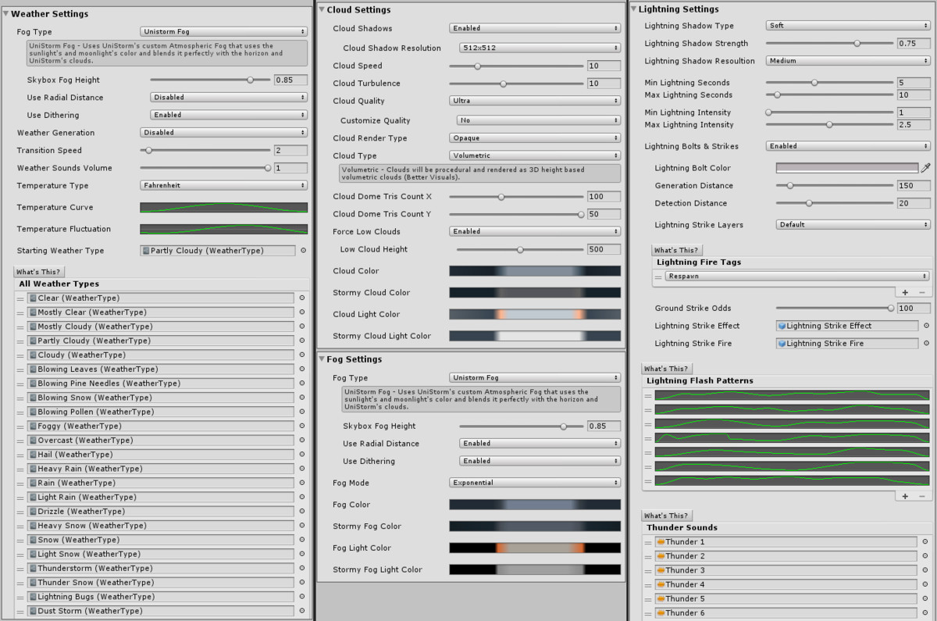Open object picker for Thunderstorm weather type
This screenshot has width=937, height=621.
pos(301,569)
